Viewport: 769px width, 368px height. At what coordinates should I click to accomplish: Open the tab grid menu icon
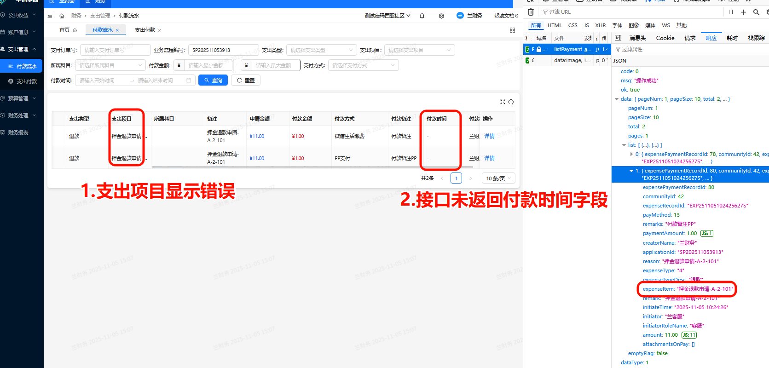point(512,30)
